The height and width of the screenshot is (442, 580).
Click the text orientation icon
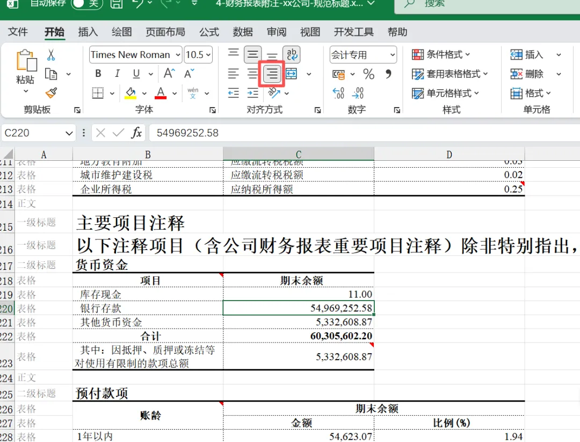pos(274,92)
